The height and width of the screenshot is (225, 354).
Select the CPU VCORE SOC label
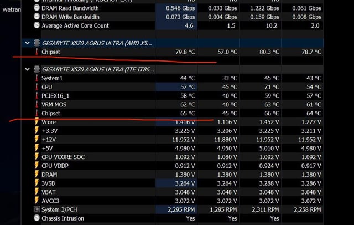pos(63,157)
